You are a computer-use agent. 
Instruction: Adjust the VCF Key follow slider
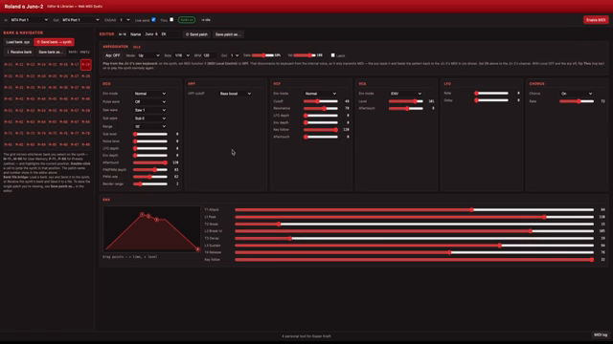click(321, 130)
